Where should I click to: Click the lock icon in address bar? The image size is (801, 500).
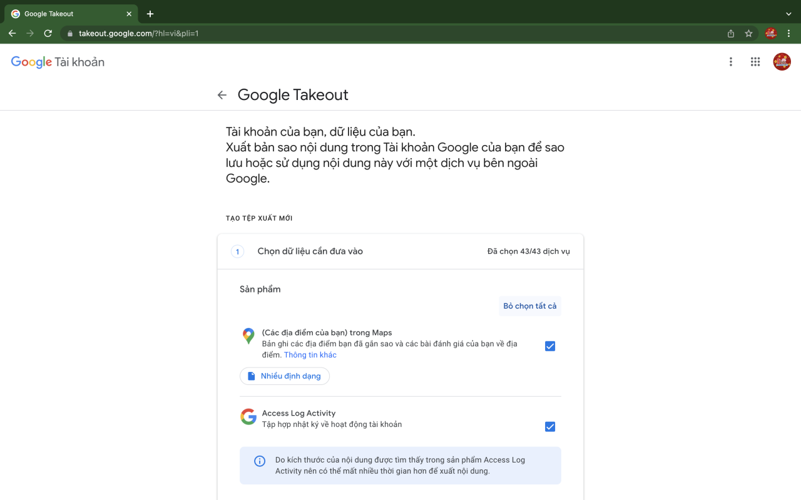point(70,34)
